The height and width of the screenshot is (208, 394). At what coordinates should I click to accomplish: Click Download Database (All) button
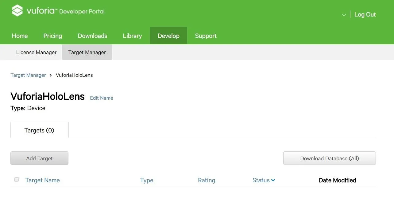329,158
